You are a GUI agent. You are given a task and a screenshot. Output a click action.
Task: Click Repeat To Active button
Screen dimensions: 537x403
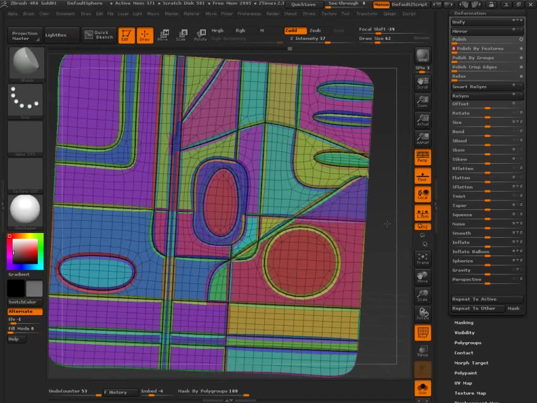(487, 299)
